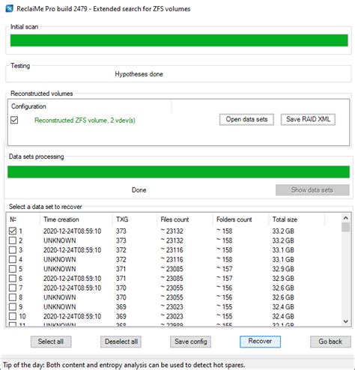
Task: Click the data set list scrollbar thumb
Action: [x=346, y=227]
